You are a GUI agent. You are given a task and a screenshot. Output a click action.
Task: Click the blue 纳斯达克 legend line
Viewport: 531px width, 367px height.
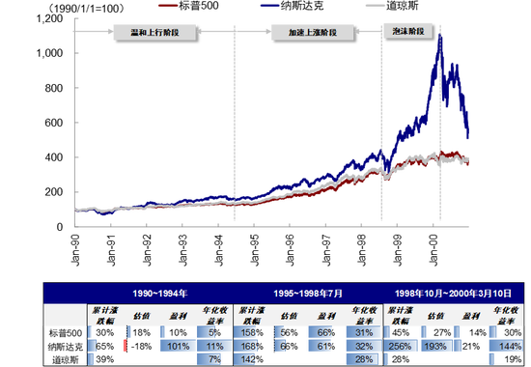point(270,6)
